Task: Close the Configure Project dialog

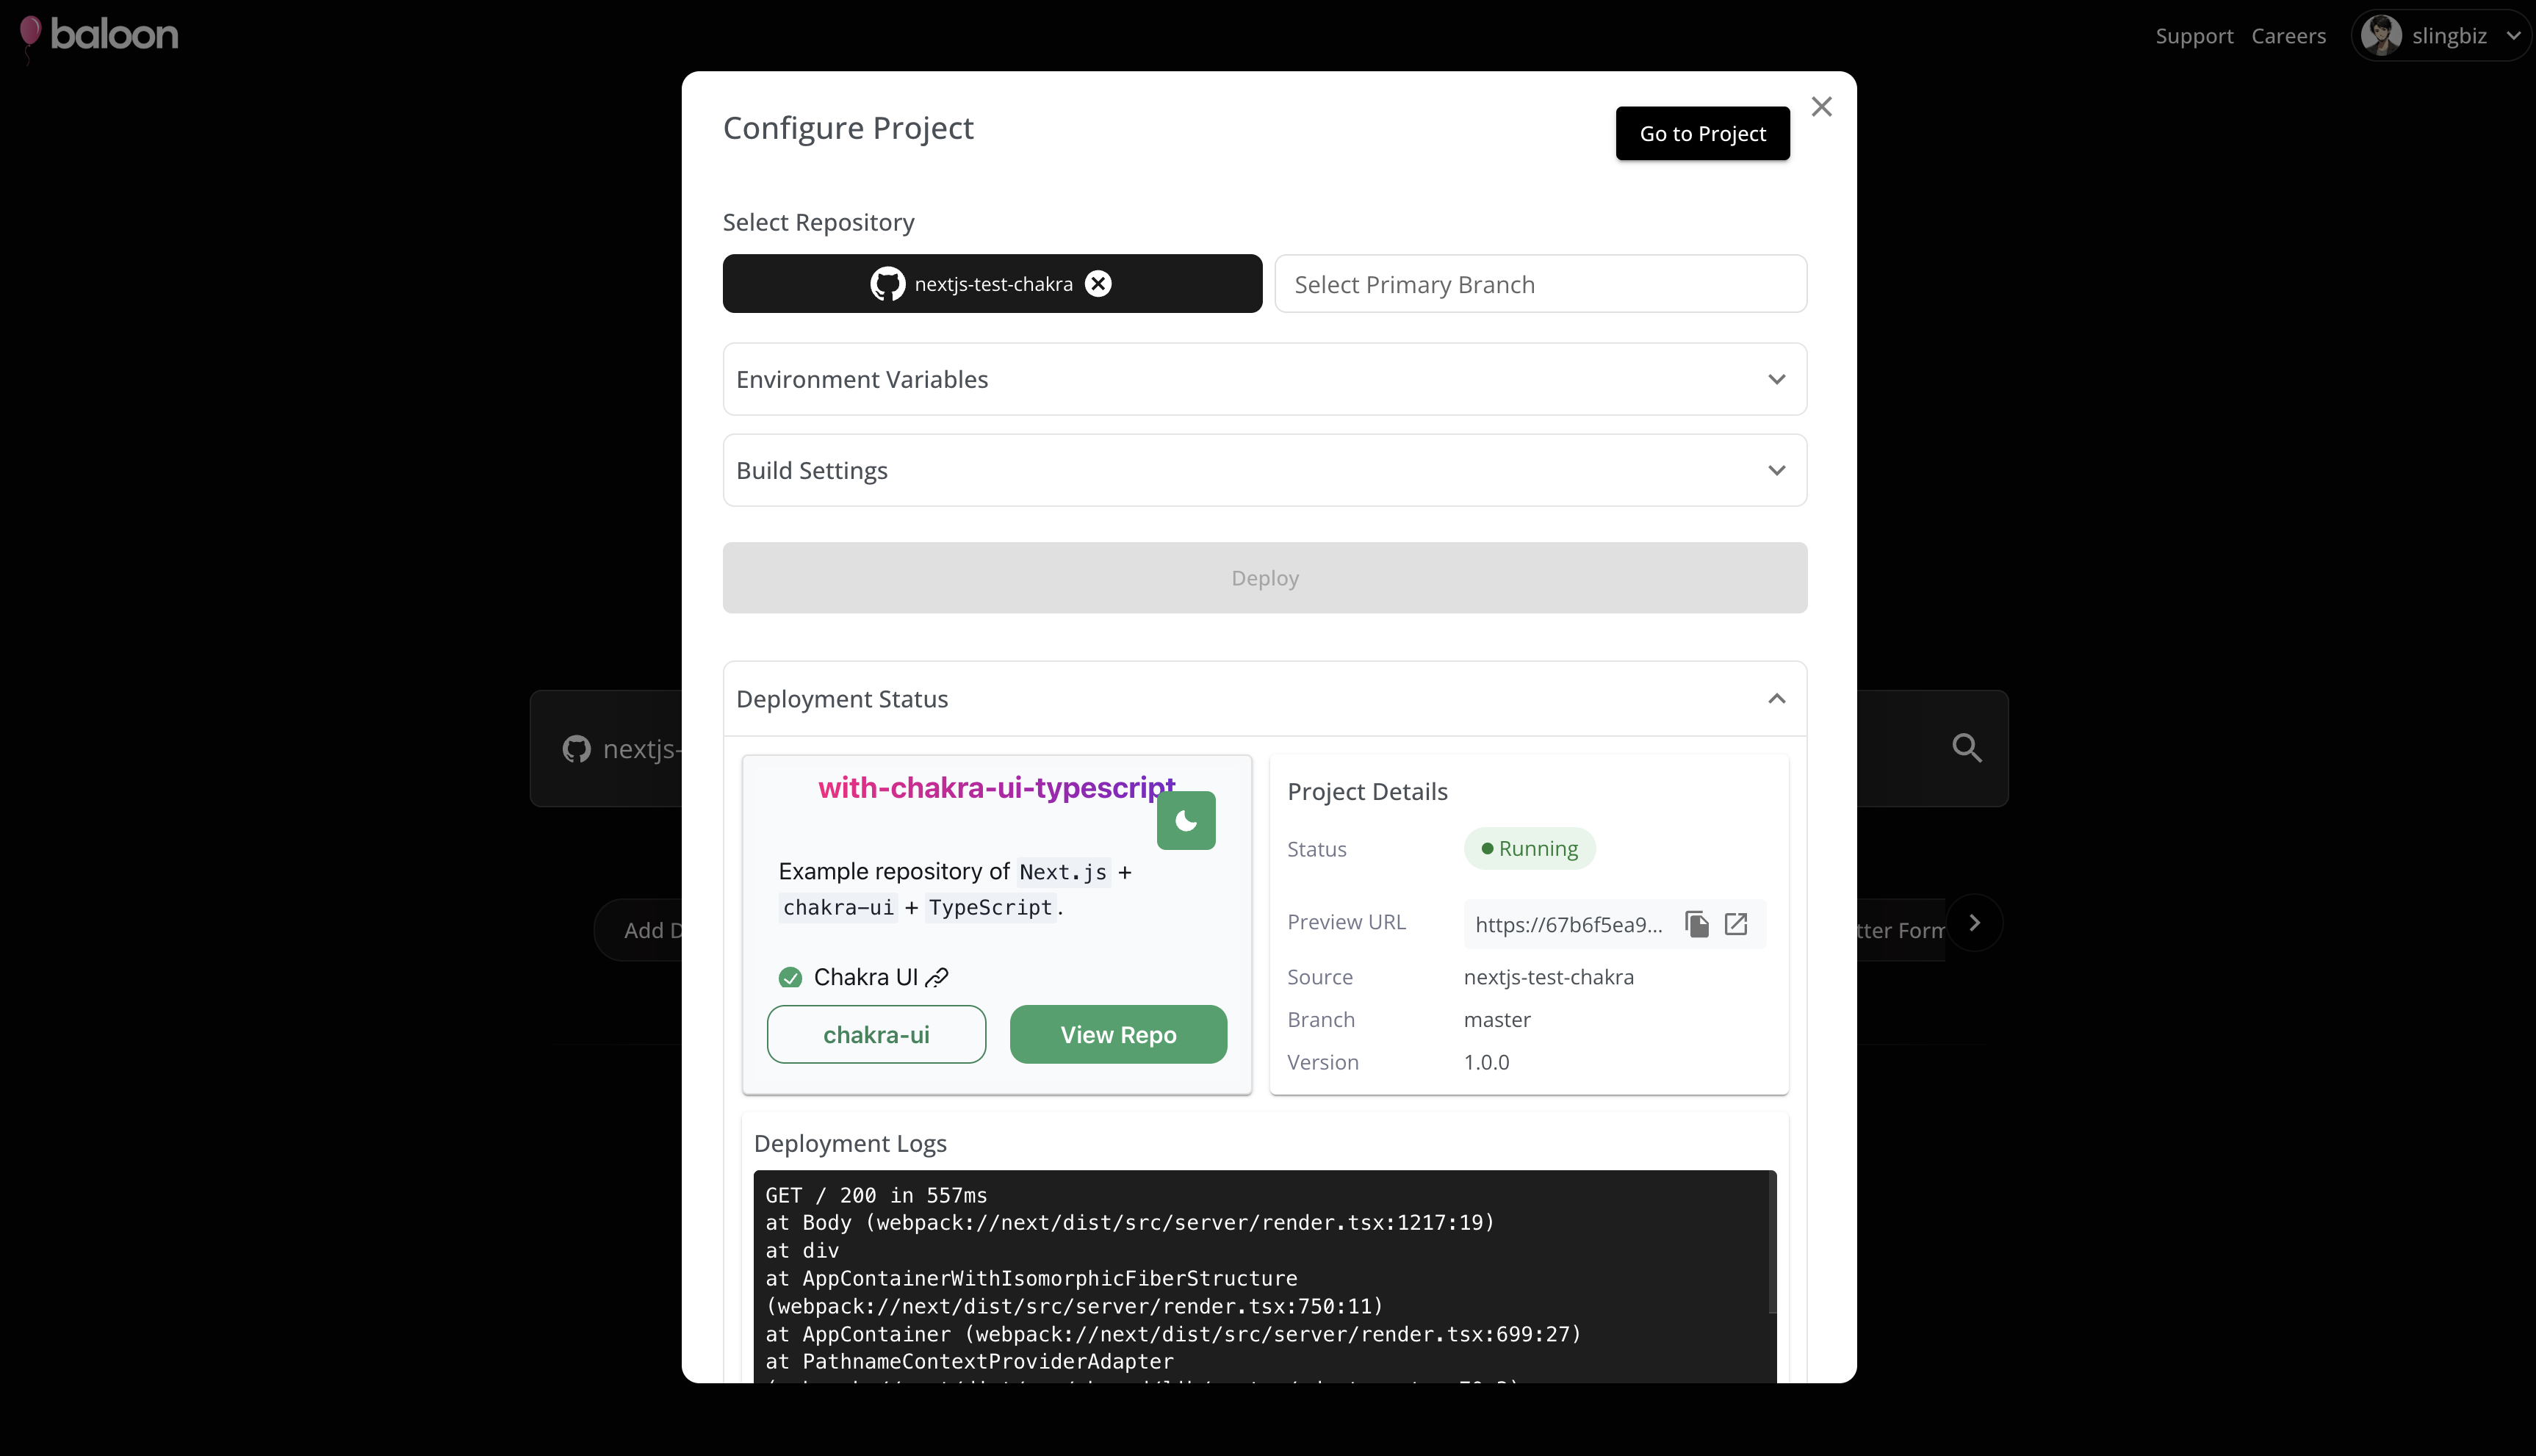Action: pyautogui.click(x=1821, y=107)
